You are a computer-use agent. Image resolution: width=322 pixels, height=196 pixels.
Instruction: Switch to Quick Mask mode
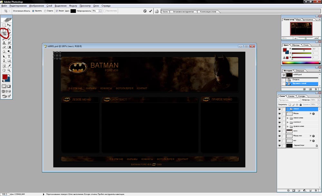[x=9, y=86]
